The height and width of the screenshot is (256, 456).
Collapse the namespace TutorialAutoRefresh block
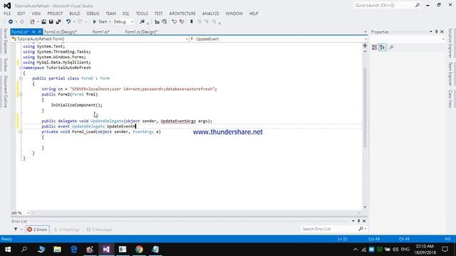click(x=21, y=68)
